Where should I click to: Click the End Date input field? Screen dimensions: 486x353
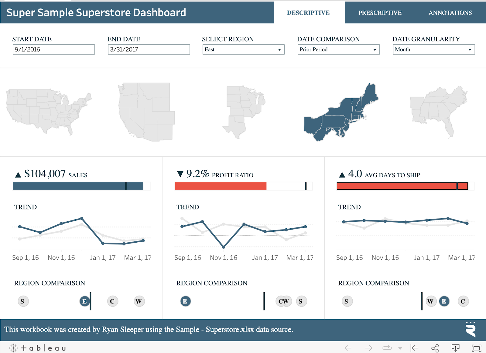(x=149, y=50)
